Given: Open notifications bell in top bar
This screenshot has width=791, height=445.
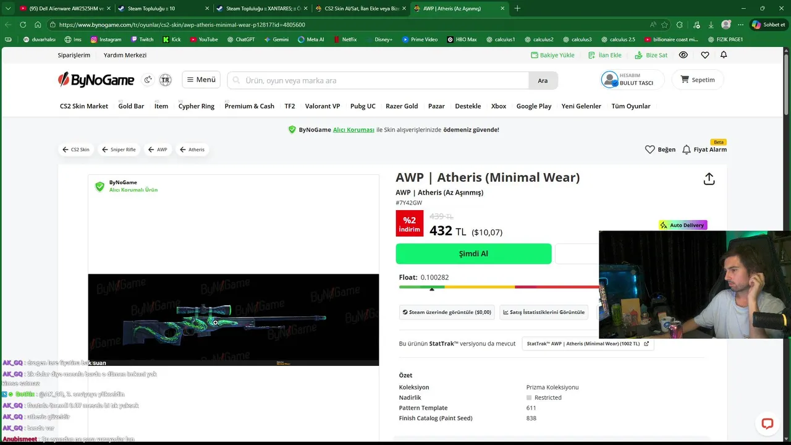Looking at the screenshot, I should [724, 55].
